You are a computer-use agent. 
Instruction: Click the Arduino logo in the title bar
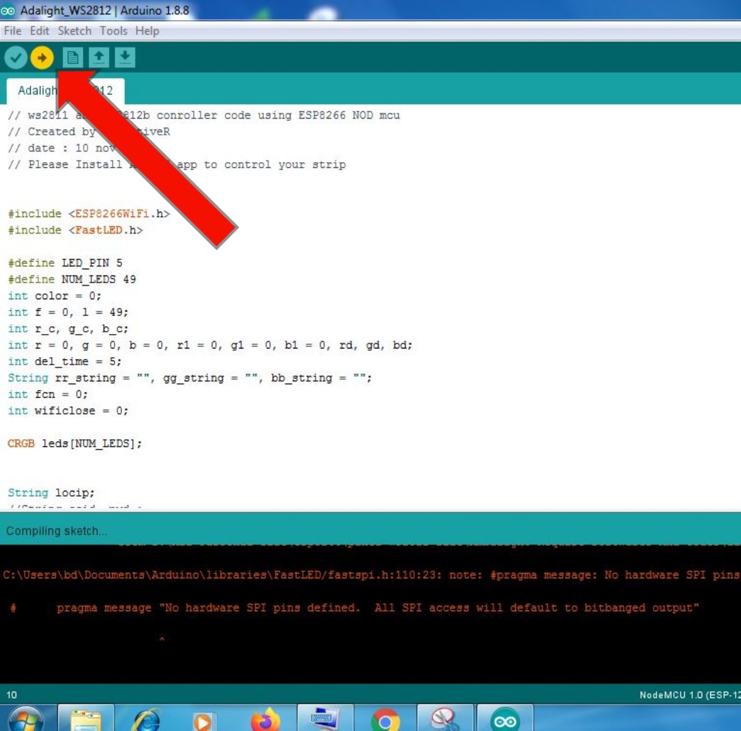pos(8,10)
